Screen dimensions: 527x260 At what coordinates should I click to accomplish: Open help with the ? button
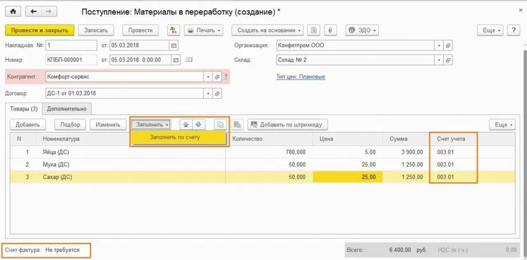(513, 30)
